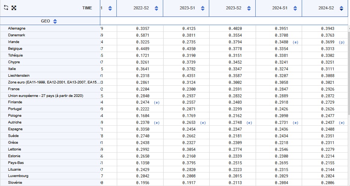Click the (p) flag on Irlande 2024-S2
The image size is (350, 186).
pyautogui.click(x=341, y=42)
